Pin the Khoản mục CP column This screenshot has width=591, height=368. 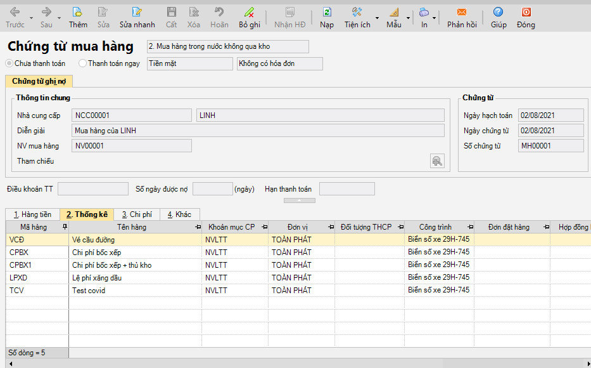[264, 227]
